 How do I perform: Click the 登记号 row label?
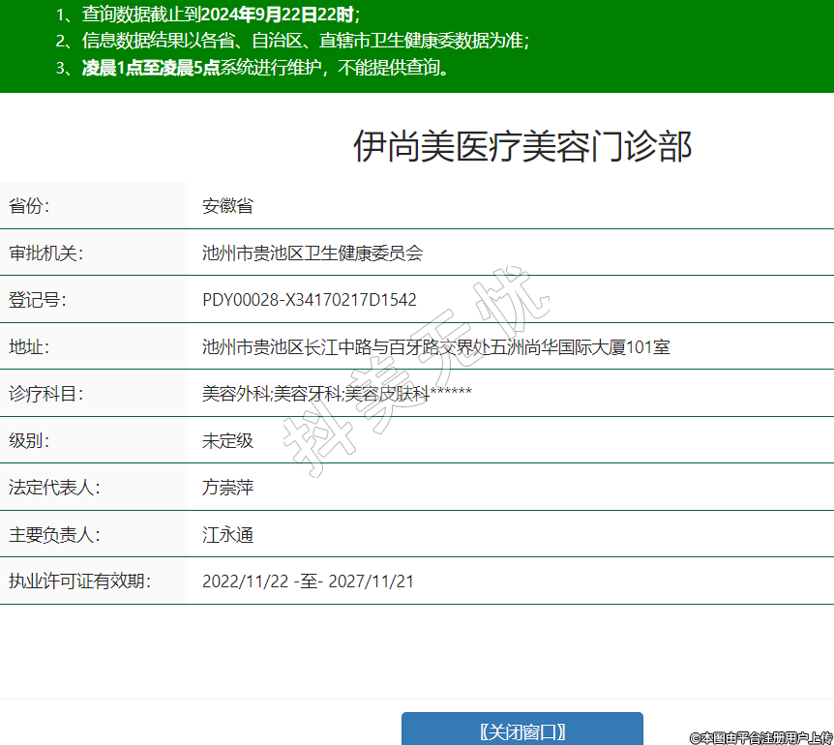pos(37,300)
